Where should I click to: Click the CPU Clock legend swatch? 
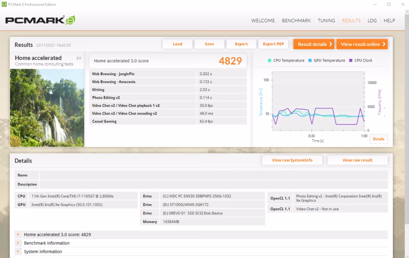(351, 60)
